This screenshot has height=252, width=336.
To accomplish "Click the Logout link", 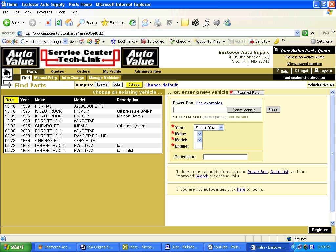I will tap(323, 71).
